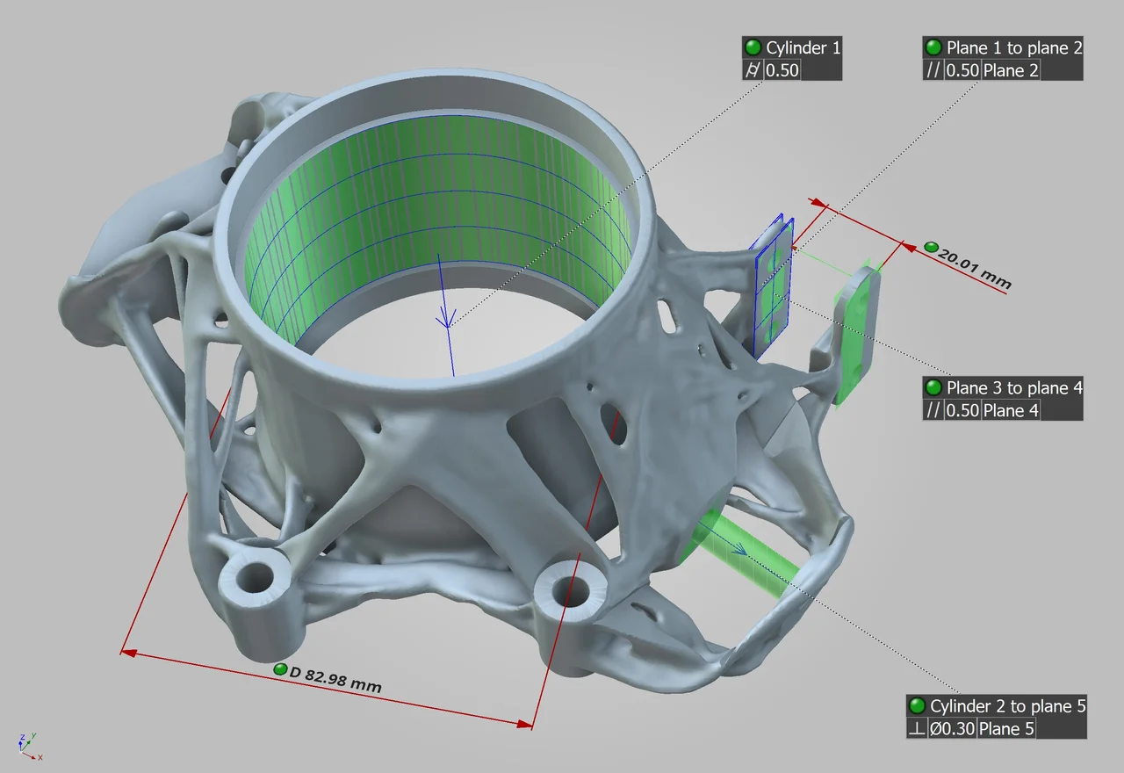Click the Plane 2 datum reference
This screenshot has height=773, width=1124.
pos(1010,70)
